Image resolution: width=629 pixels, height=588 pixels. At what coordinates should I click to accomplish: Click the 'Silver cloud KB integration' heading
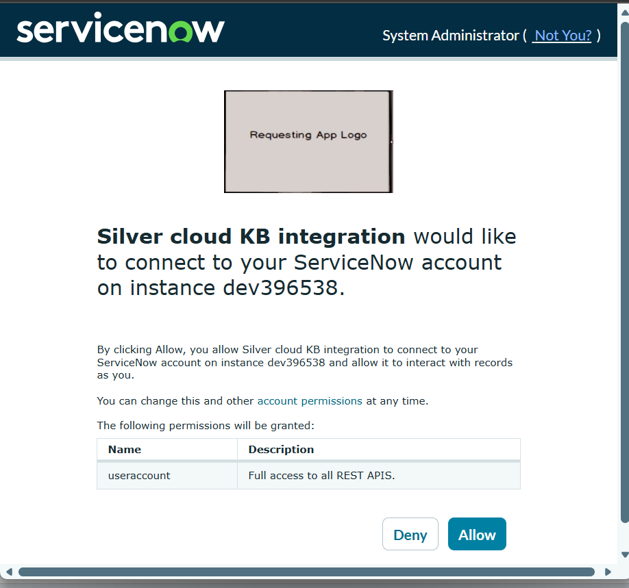[x=251, y=236]
